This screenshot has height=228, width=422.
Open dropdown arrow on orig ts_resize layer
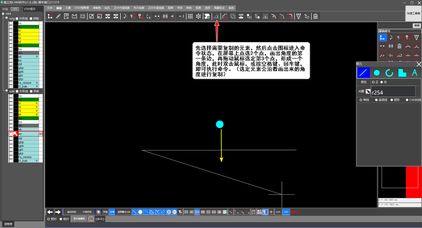[x=37, y=83]
